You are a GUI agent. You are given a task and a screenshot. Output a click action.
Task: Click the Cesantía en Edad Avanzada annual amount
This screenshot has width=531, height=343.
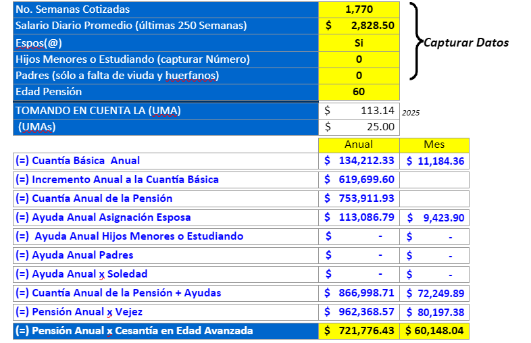pos(359,331)
